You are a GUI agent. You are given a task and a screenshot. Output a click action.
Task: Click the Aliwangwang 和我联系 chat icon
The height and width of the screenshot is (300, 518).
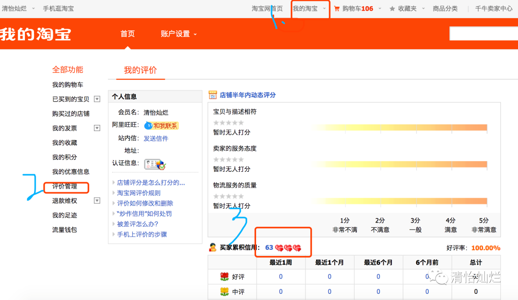pos(161,126)
